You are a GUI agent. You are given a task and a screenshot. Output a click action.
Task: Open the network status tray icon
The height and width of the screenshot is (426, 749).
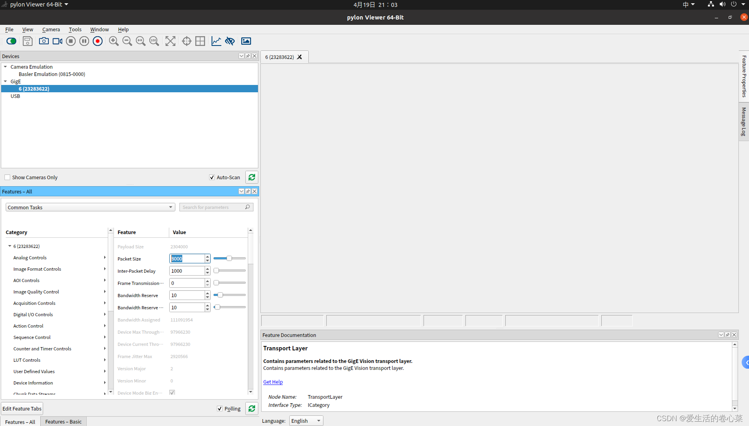click(711, 4)
